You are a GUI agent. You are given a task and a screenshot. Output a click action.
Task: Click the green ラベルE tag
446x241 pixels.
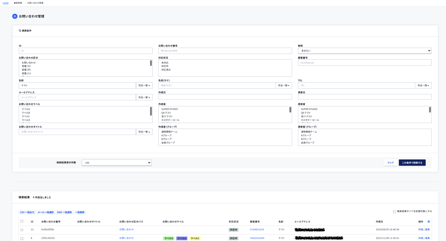[169, 238]
